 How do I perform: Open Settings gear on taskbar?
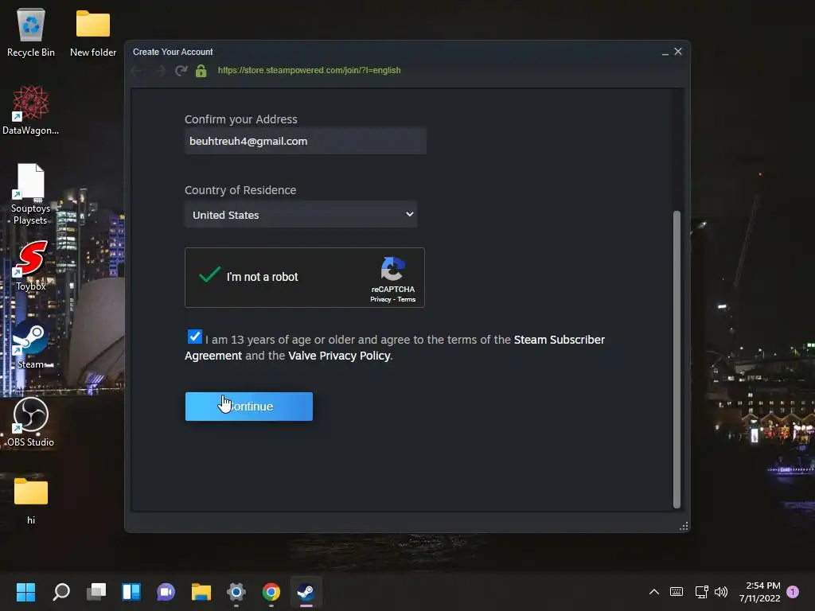236,592
